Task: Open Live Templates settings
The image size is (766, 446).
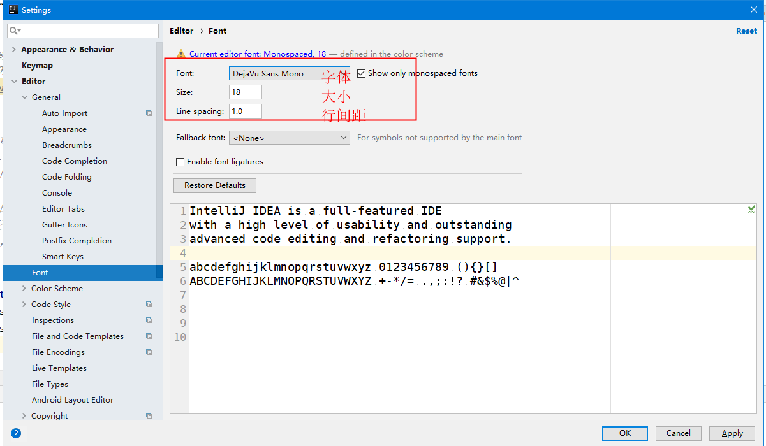Action: pos(59,368)
